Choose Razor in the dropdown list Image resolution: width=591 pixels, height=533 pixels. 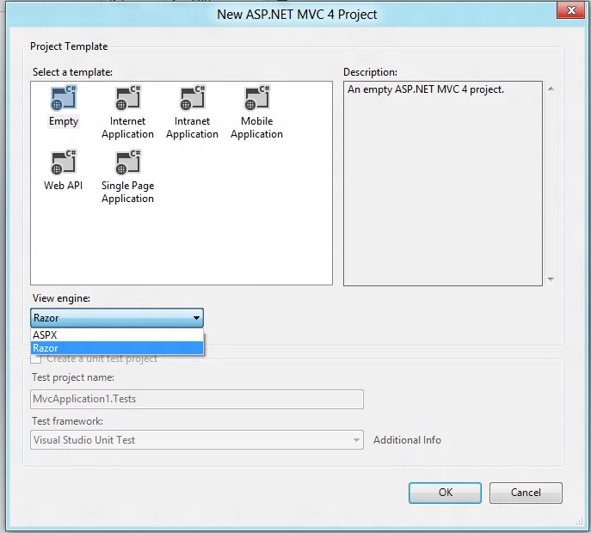117,348
